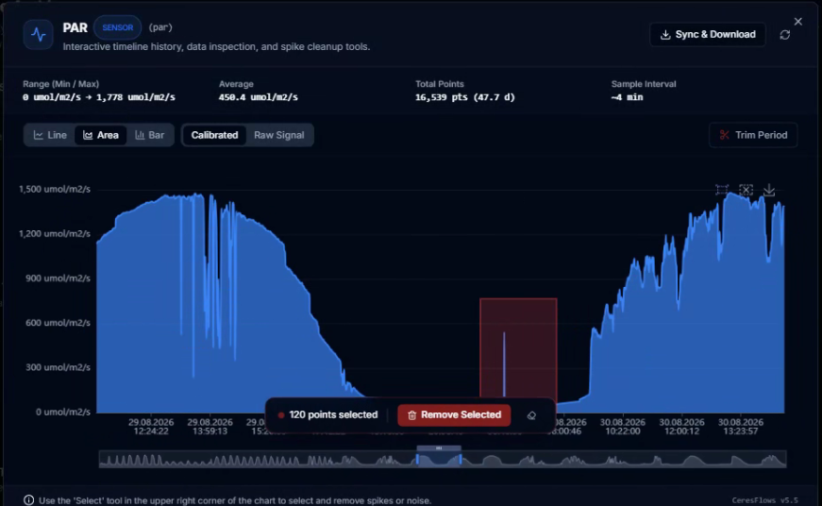Click the '29.08.2026 13:59:13' axis label

[210, 427]
